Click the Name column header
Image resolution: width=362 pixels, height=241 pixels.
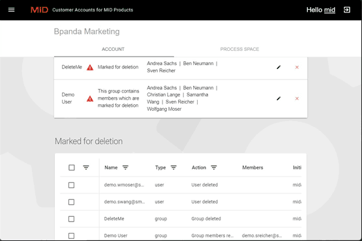(x=111, y=167)
